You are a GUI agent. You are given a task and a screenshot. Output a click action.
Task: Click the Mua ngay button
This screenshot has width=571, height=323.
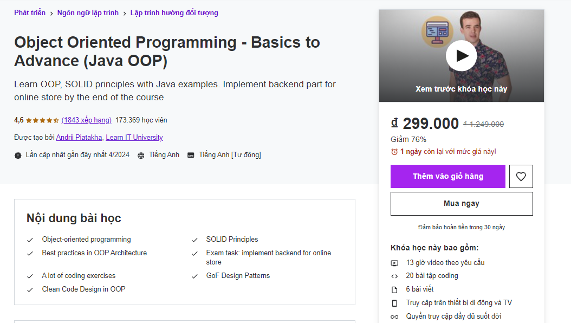coord(461,203)
